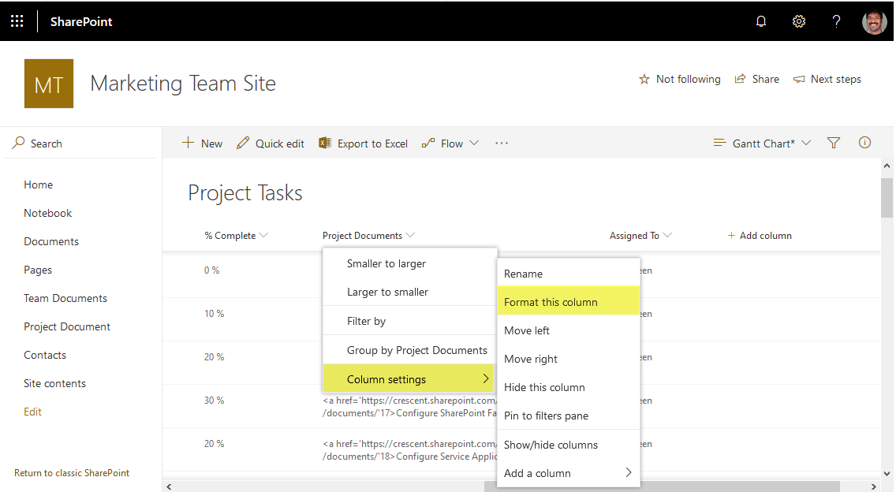The image size is (896, 492).
Task: Open Return to classic SharePoint link
Action: (x=72, y=472)
